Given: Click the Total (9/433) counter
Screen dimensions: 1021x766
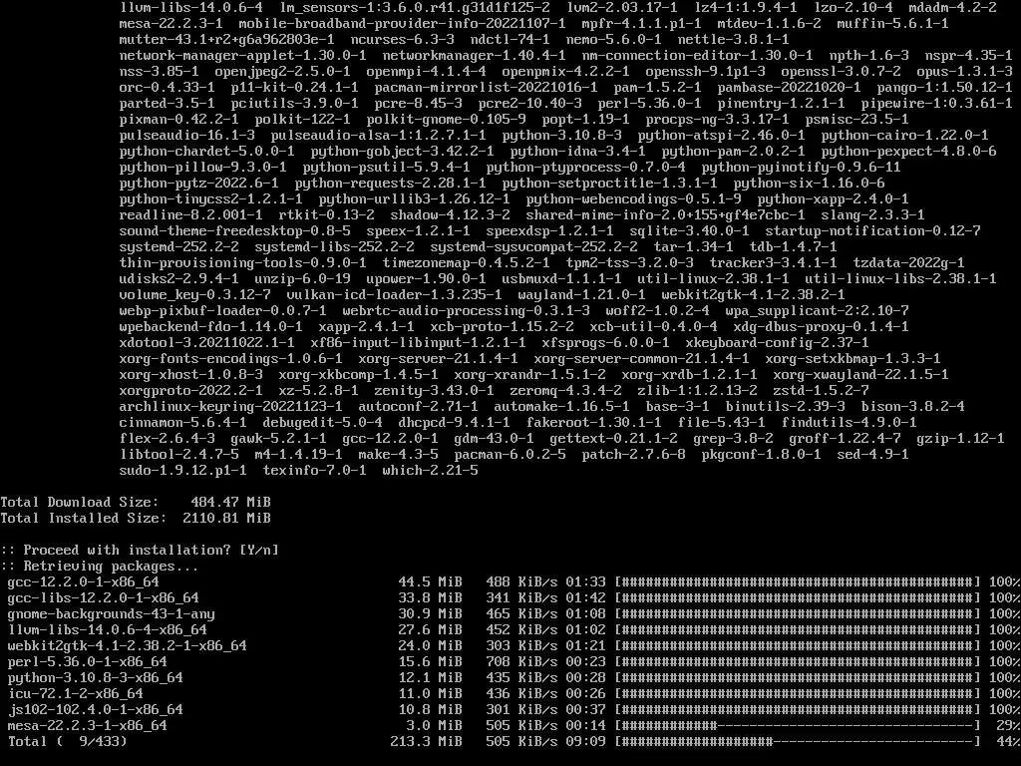Looking at the screenshot, I should click(67, 741).
